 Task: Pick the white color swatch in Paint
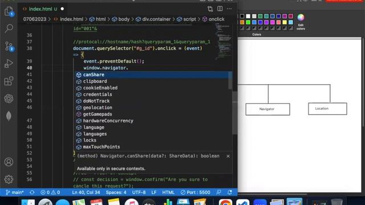tap(248, 16)
